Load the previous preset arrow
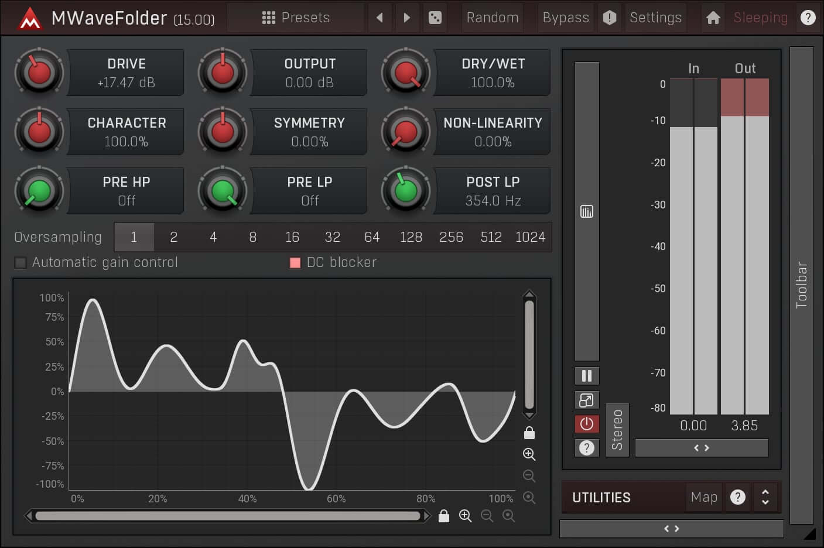The image size is (824, 548). [x=379, y=18]
